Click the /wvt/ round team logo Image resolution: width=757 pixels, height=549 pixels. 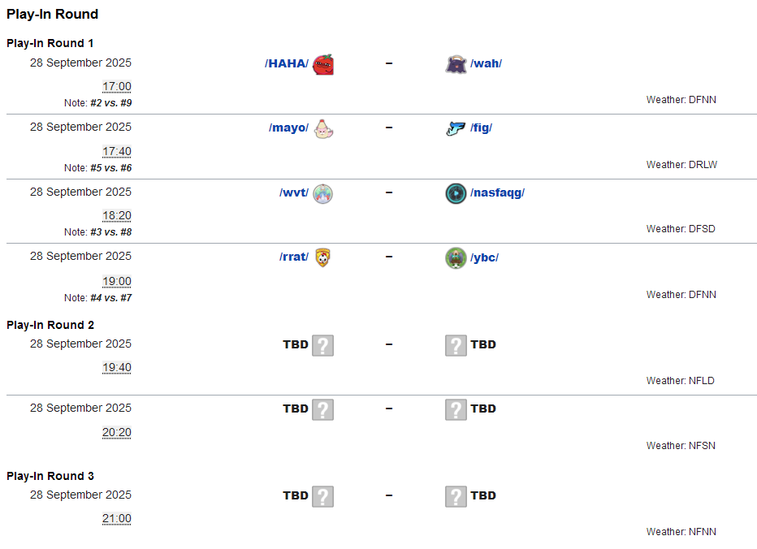click(x=323, y=193)
